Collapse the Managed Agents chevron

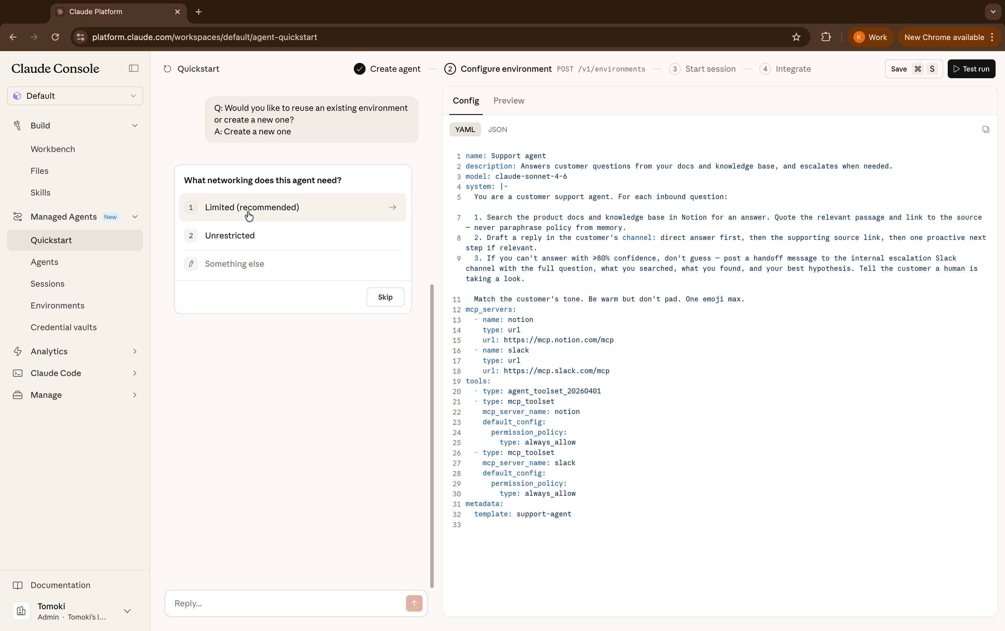point(135,217)
